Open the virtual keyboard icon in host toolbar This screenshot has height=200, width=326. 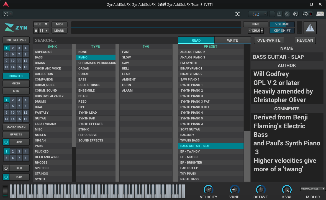[320, 14]
